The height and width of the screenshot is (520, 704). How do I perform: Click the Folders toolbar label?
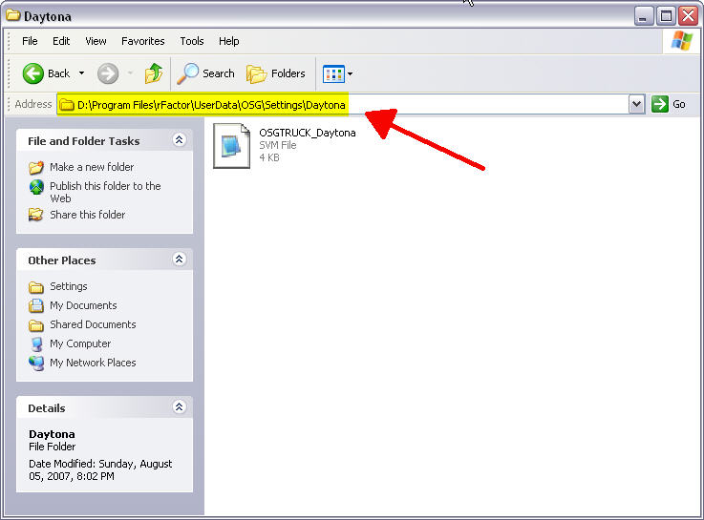pos(288,73)
